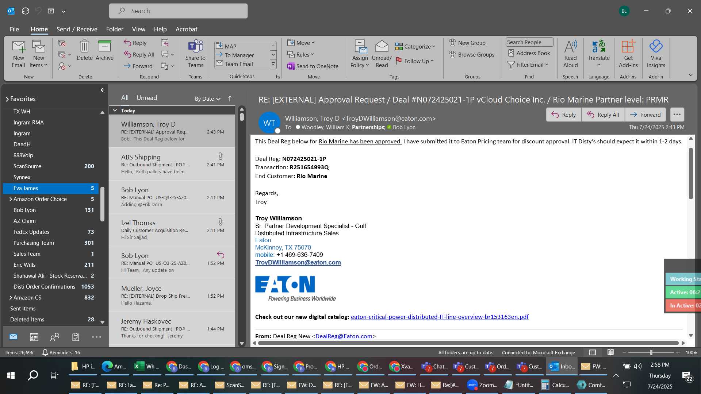The width and height of the screenshot is (701, 394).
Task: Open Reminders: 16 in the status bar
Action: [61, 352]
